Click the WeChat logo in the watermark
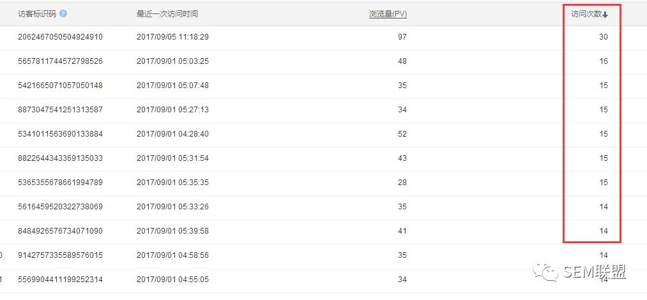Viewport: 647px width, 300px height. point(547,273)
